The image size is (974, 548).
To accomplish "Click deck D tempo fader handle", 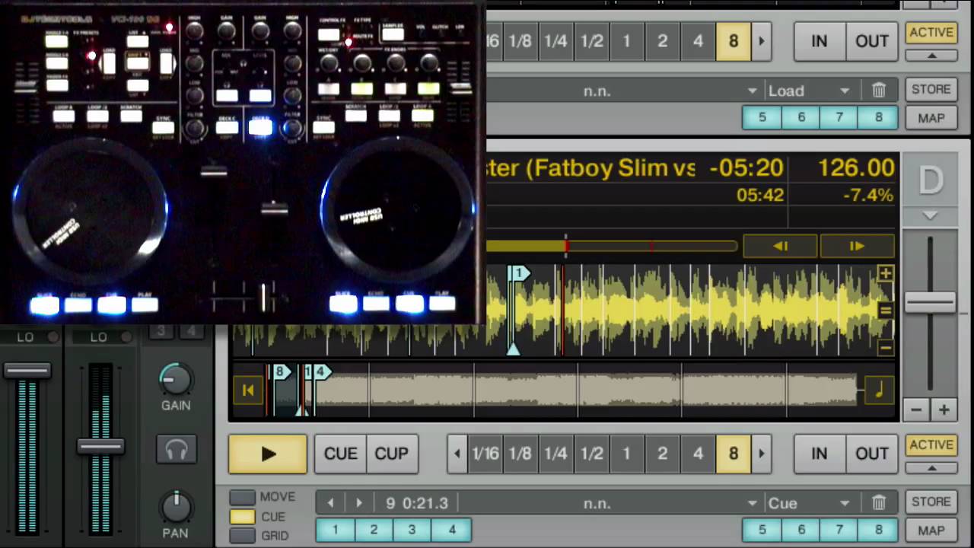I will point(930,303).
